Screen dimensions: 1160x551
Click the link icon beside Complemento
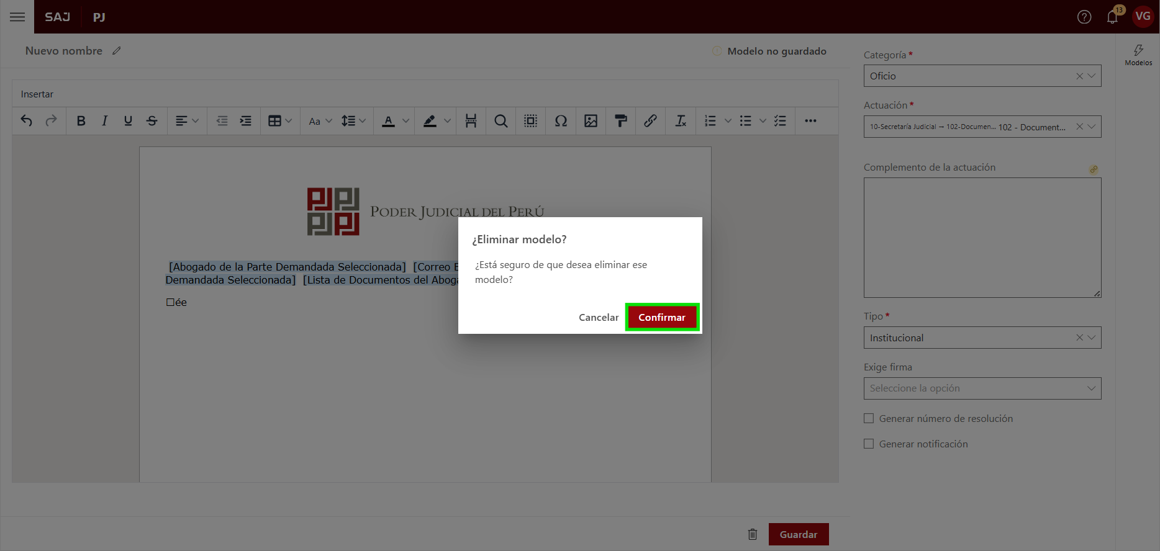point(1094,169)
